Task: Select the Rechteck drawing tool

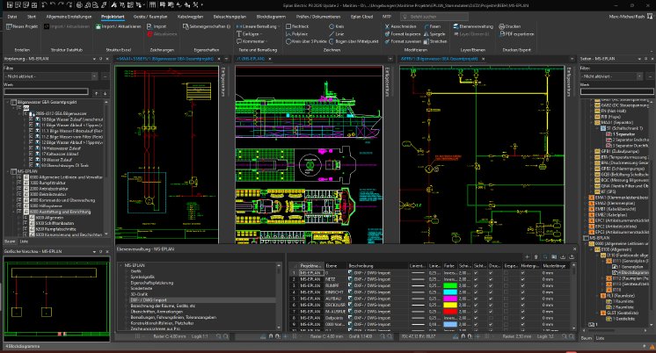Action: tap(297, 26)
